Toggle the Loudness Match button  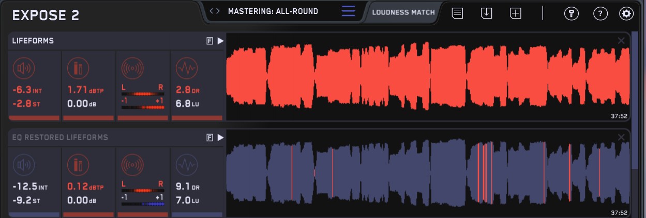403,12
